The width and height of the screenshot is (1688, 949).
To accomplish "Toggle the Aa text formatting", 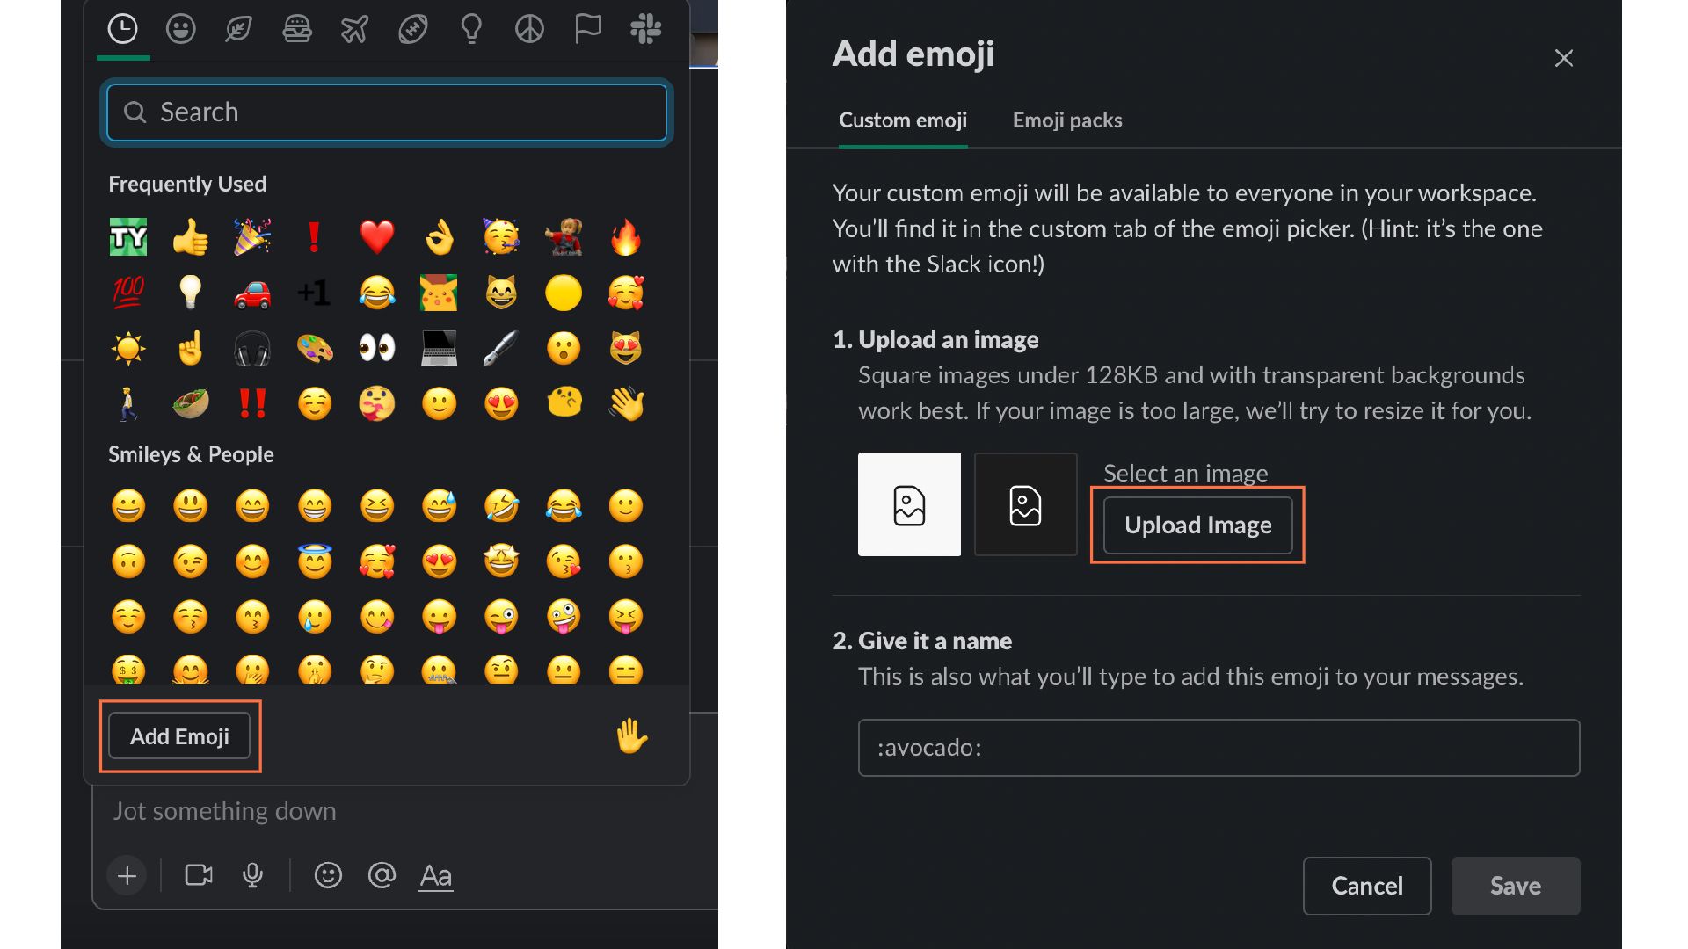I will [x=436, y=875].
